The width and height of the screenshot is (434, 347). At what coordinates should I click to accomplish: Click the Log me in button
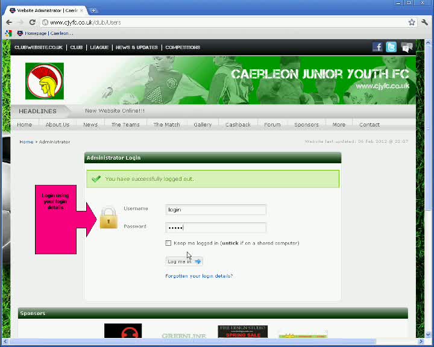click(x=184, y=261)
